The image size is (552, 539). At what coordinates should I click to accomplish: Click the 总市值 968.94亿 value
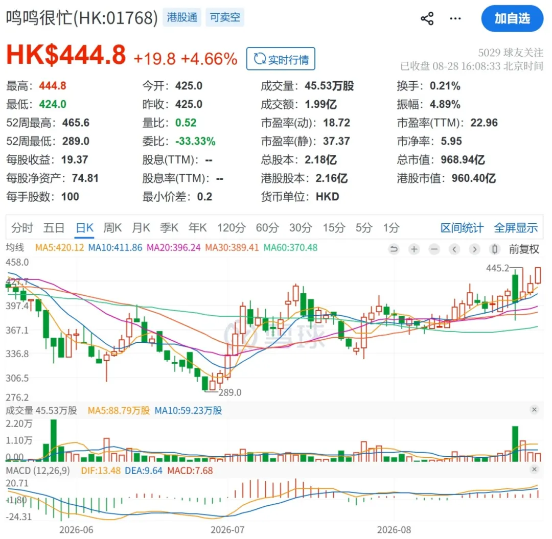pyautogui.click(x=463, y=160)
